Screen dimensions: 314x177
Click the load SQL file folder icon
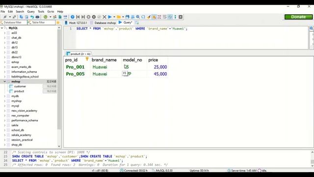[x=119, y=17]
